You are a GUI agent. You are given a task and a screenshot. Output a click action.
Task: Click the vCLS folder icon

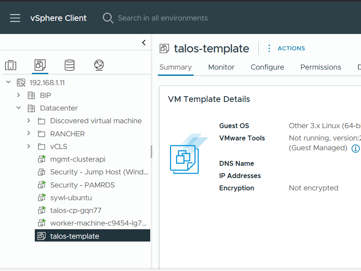click(41, 147)
